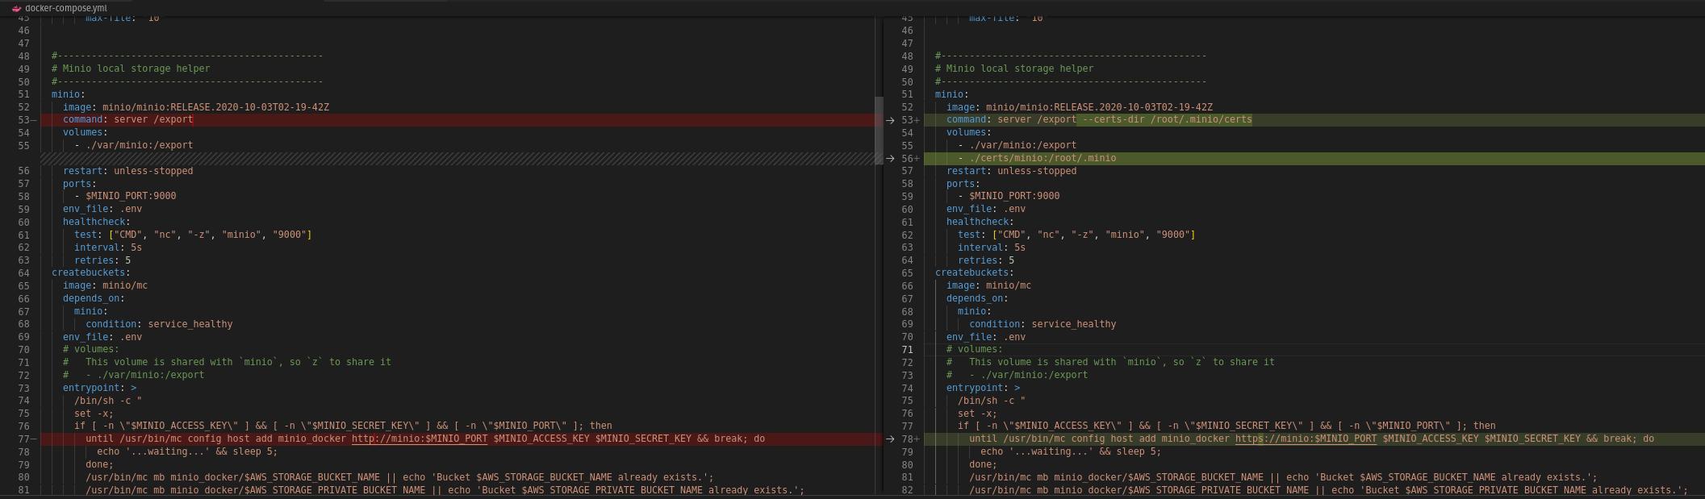The width and height of the screenshot is (1705, 499).
Task: Click the minus marker on left line 53
Action: [34, 120]
